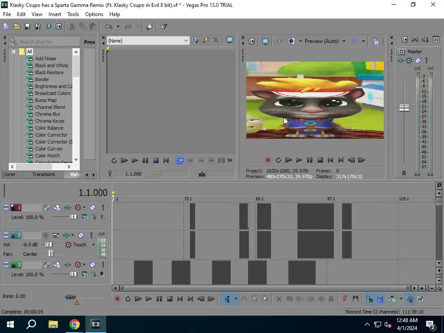Open the edit tool selection dropdown arrow
This screenshot has height=333, width=444.
pyautogui.click(x=236, y=299)
